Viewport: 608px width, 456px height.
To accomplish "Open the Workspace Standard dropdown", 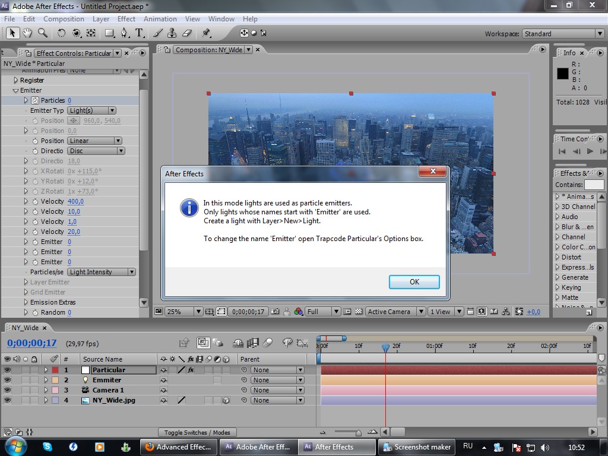I will pyautogui.click(x=563, y=34).
